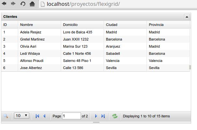
Task: Click the page number input field
Action: 71,116
